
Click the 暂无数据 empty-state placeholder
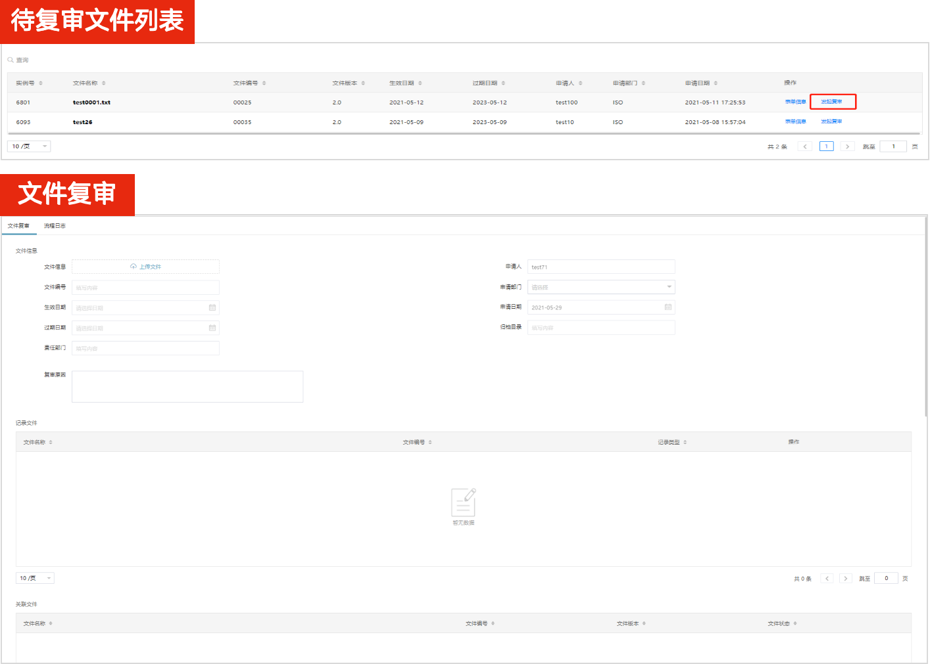(463, 507)
